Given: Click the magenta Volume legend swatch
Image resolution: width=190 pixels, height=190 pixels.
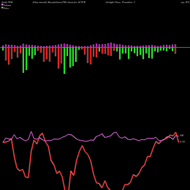Looking at the screenshot, I should [2, 5].
